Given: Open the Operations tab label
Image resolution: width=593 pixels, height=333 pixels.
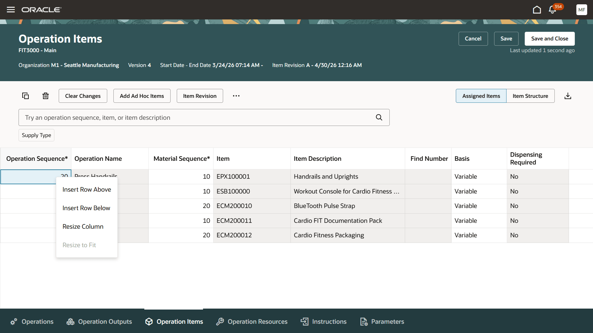Looking at the screenshot, I should [x=37, y=322].
